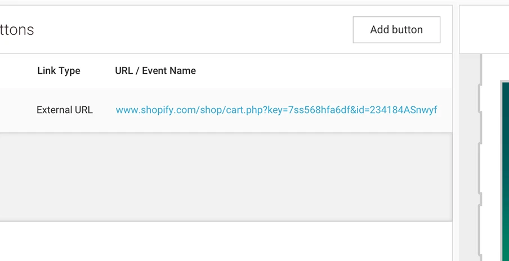Open the shopify.com cart URL link
509x261 pixels.
(x=276, y=110)
